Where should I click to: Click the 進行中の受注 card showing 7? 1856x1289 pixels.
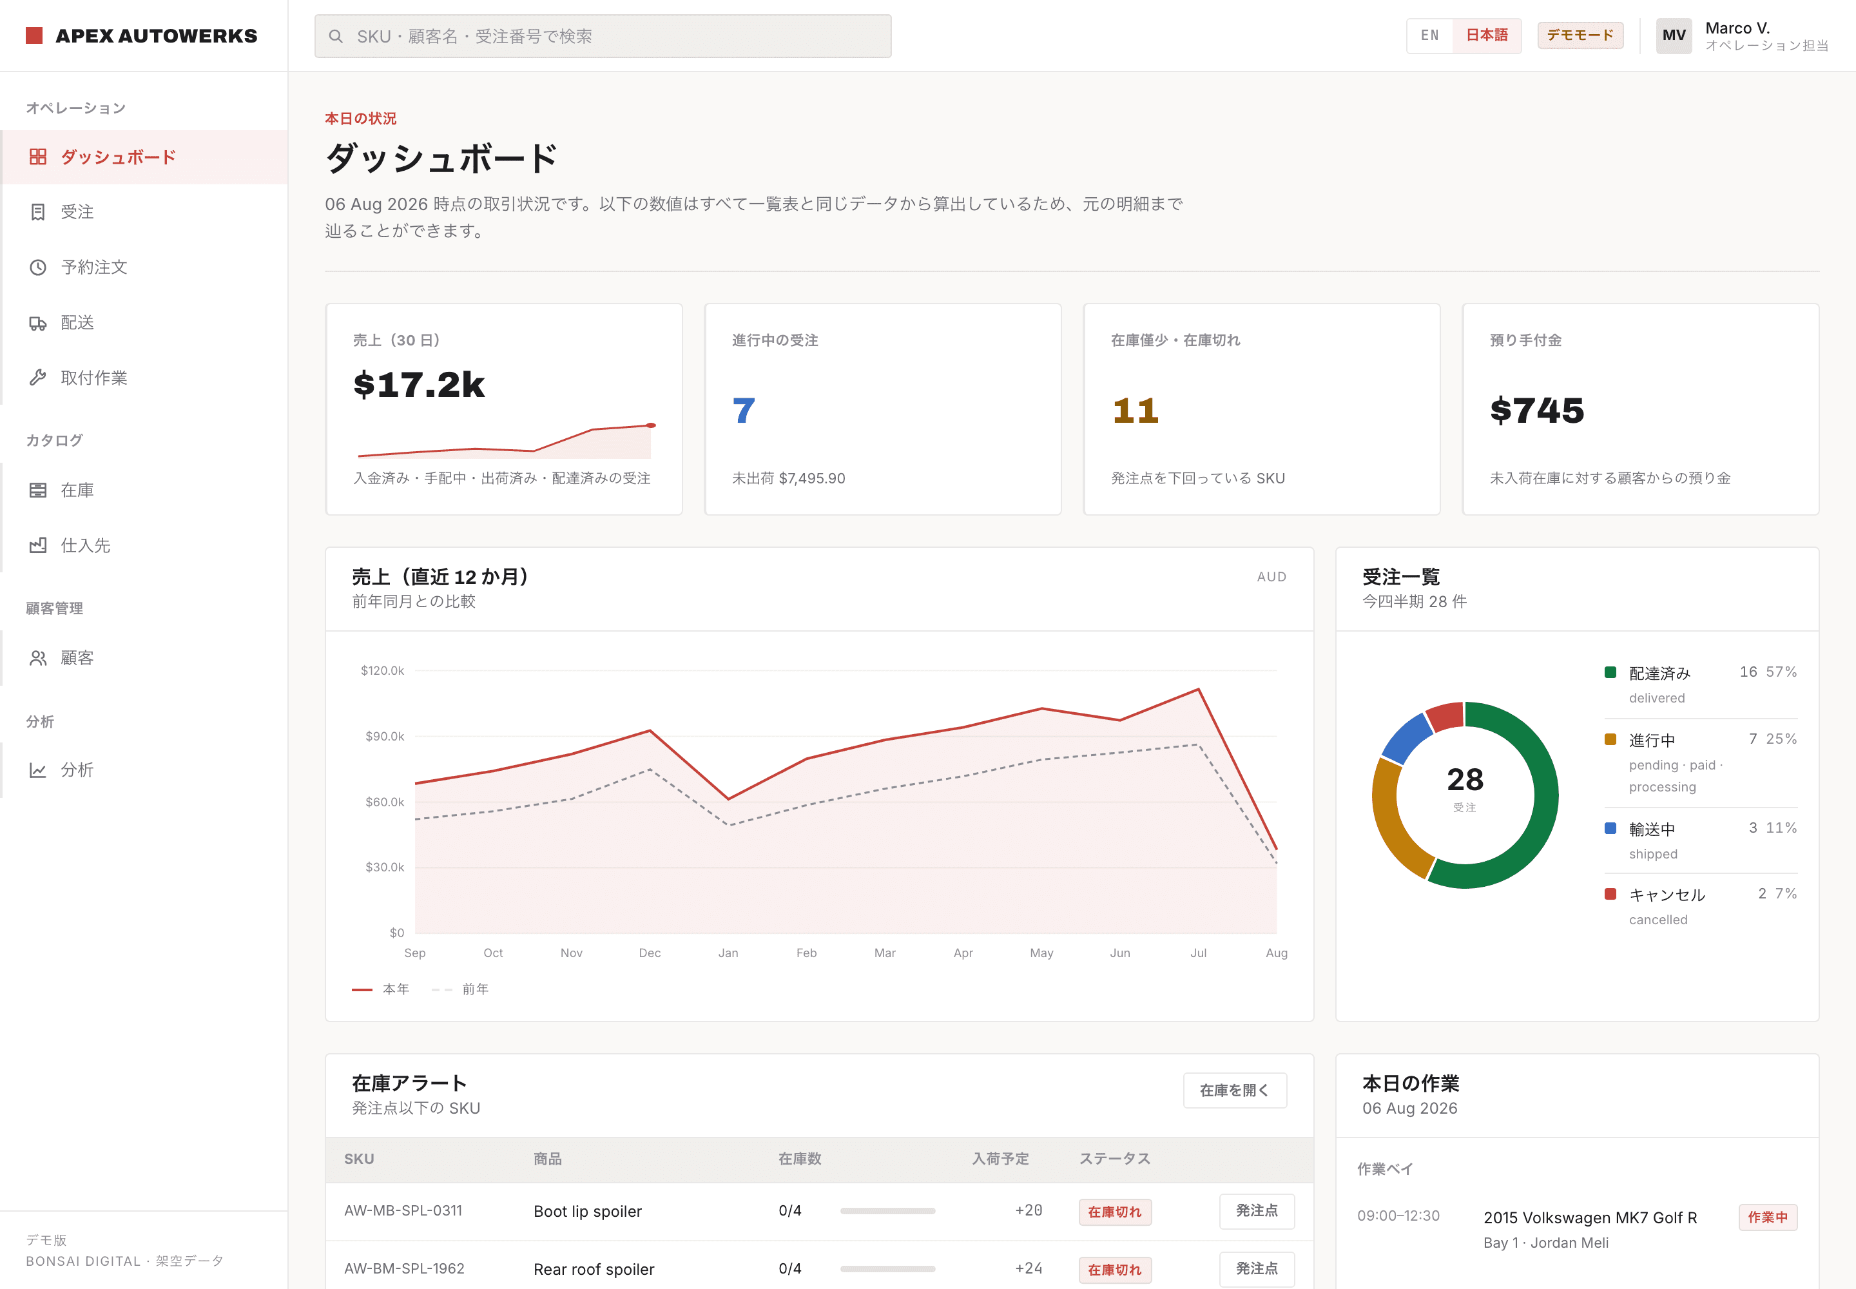(883, 409)
